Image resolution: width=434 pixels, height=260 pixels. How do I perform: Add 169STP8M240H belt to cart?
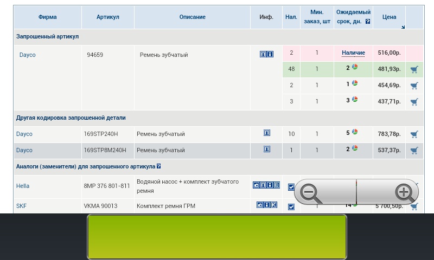pyautogui.click(x=414, y=151)
